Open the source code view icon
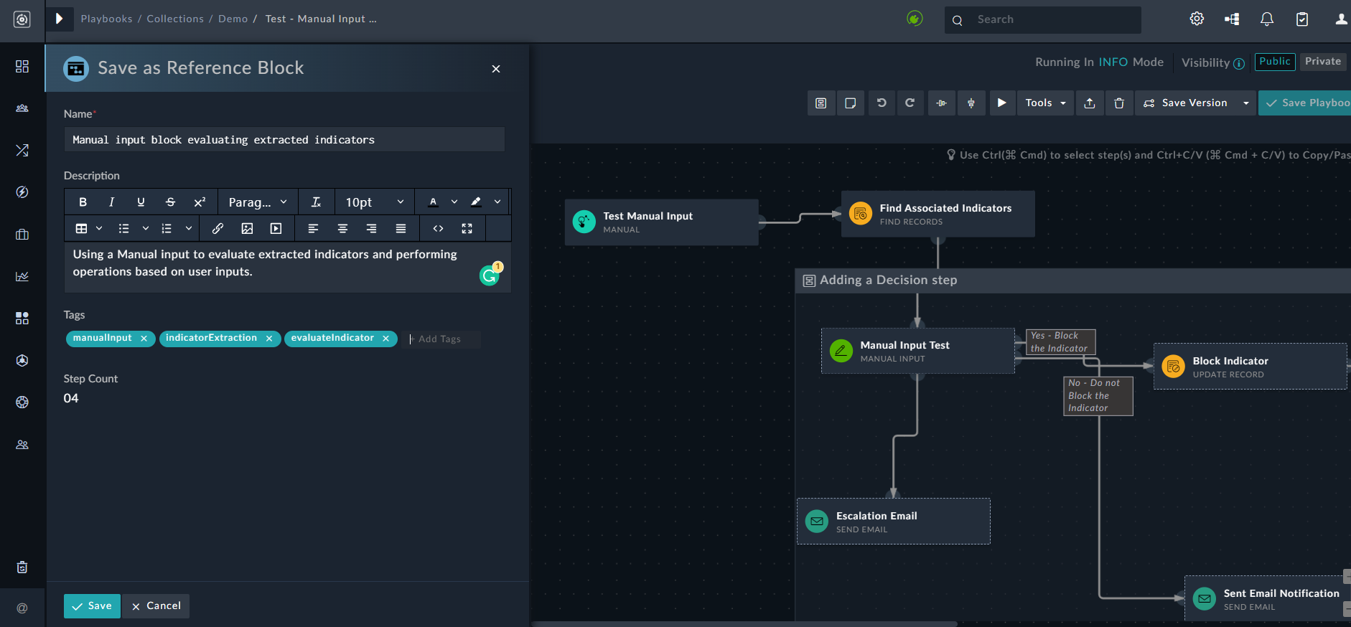The image size is (1351, 627). tap(438, 229)
